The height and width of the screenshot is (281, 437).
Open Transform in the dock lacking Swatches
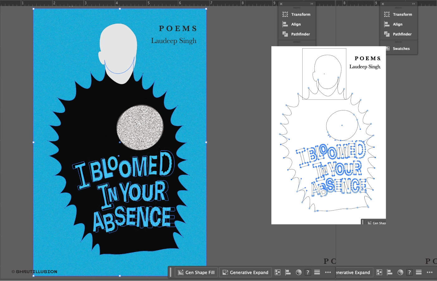[297, 14]
